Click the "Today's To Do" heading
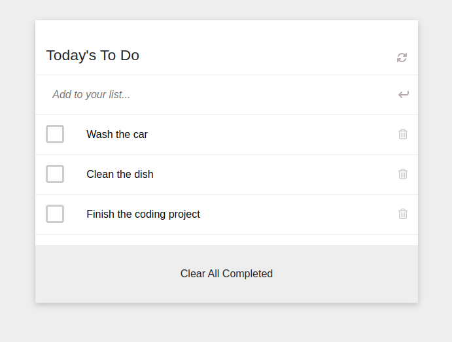Screen dimensions: 452x342 [x=93, y=56]
